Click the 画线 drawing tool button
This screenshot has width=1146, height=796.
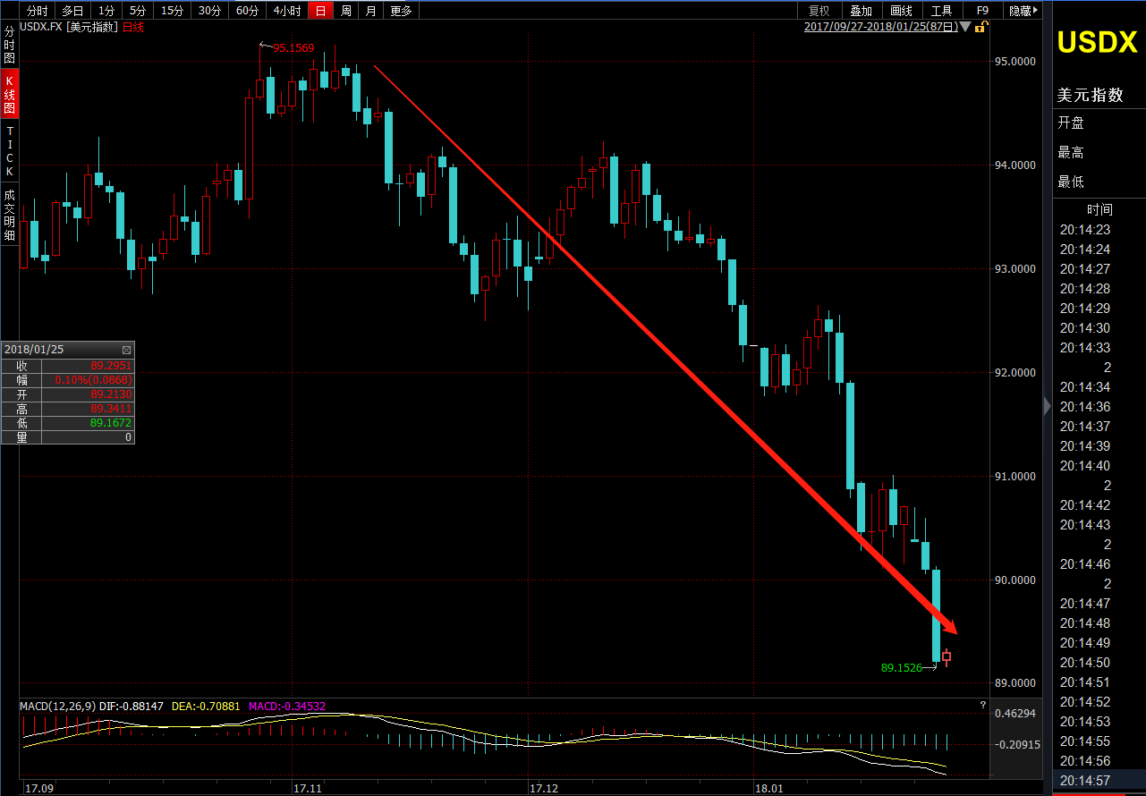tap(901, 11)
